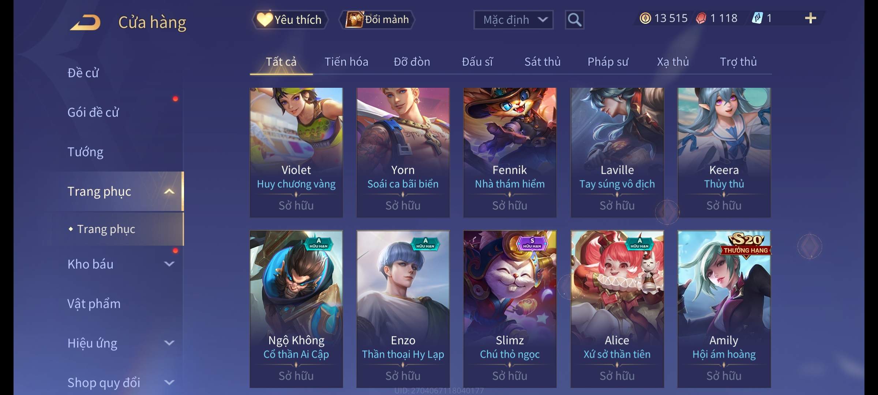Screen dimensions: 878x395
Task: Open Yêu thích favorites heart button
Action: tap(290, 19)
